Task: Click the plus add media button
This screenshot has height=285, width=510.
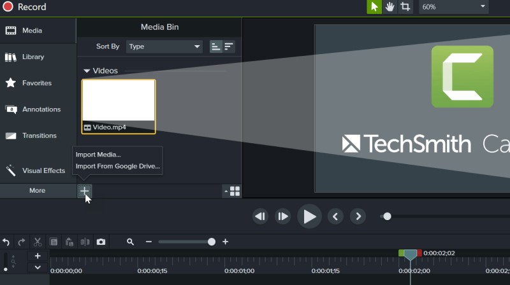Action: click(85, 191)
